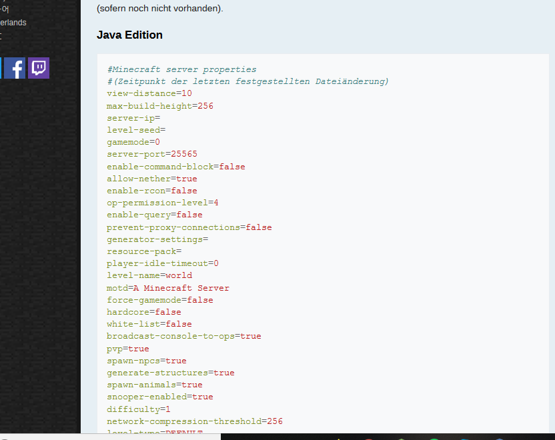The width and height of the screenshot is (555, 440).
Task: Open the Twitch social icon
Action: (x=39, y=68)
